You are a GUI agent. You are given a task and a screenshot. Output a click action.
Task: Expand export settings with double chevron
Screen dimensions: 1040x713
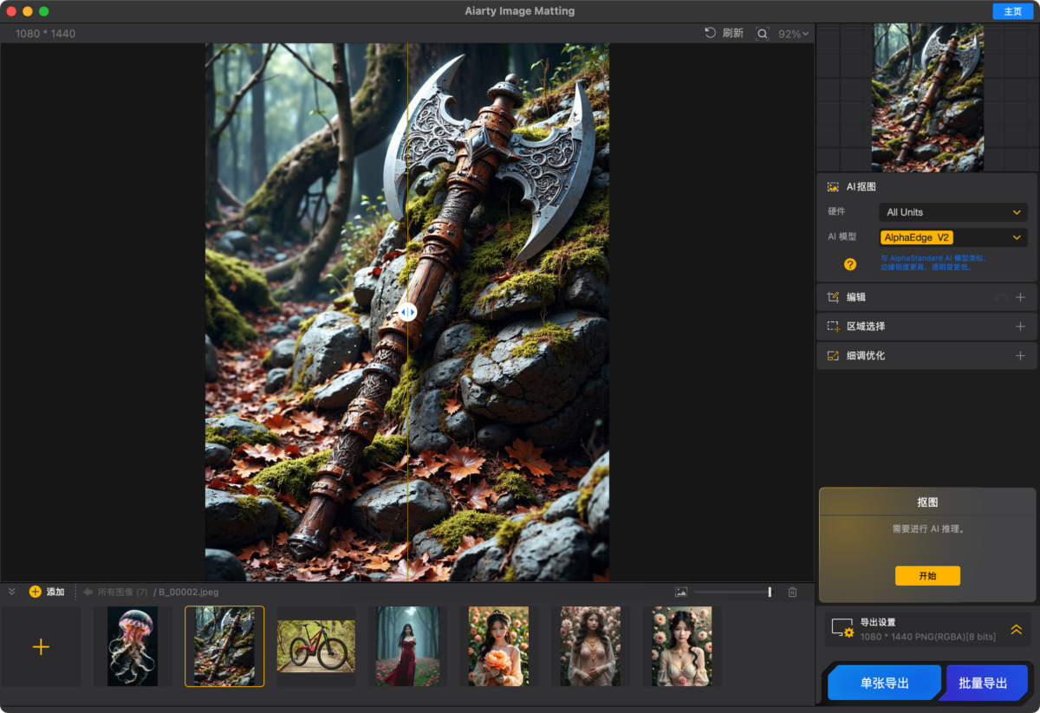pos(1016,630)
